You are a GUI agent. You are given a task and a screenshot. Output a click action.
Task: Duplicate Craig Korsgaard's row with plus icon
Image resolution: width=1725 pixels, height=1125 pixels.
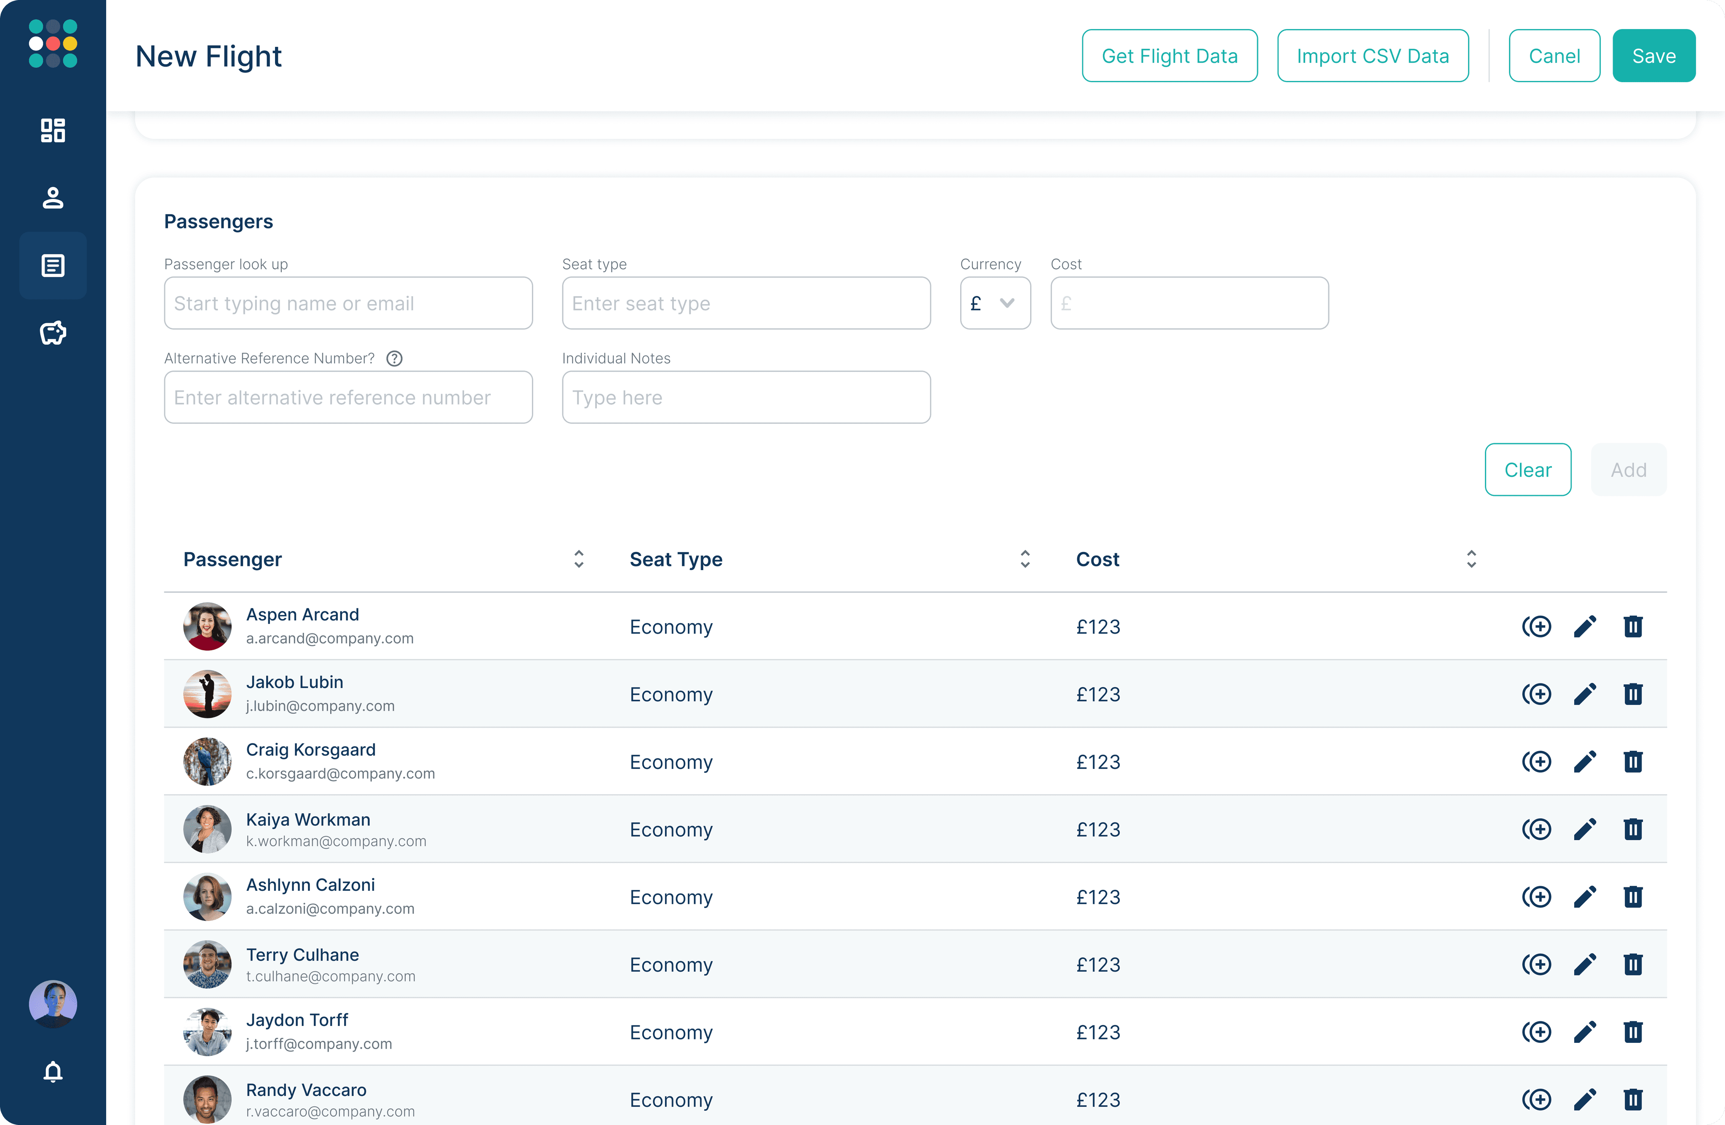1536,762
